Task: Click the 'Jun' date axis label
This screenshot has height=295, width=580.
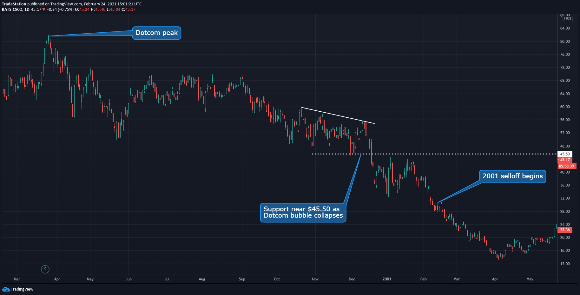Action: (x=129, y=279)
